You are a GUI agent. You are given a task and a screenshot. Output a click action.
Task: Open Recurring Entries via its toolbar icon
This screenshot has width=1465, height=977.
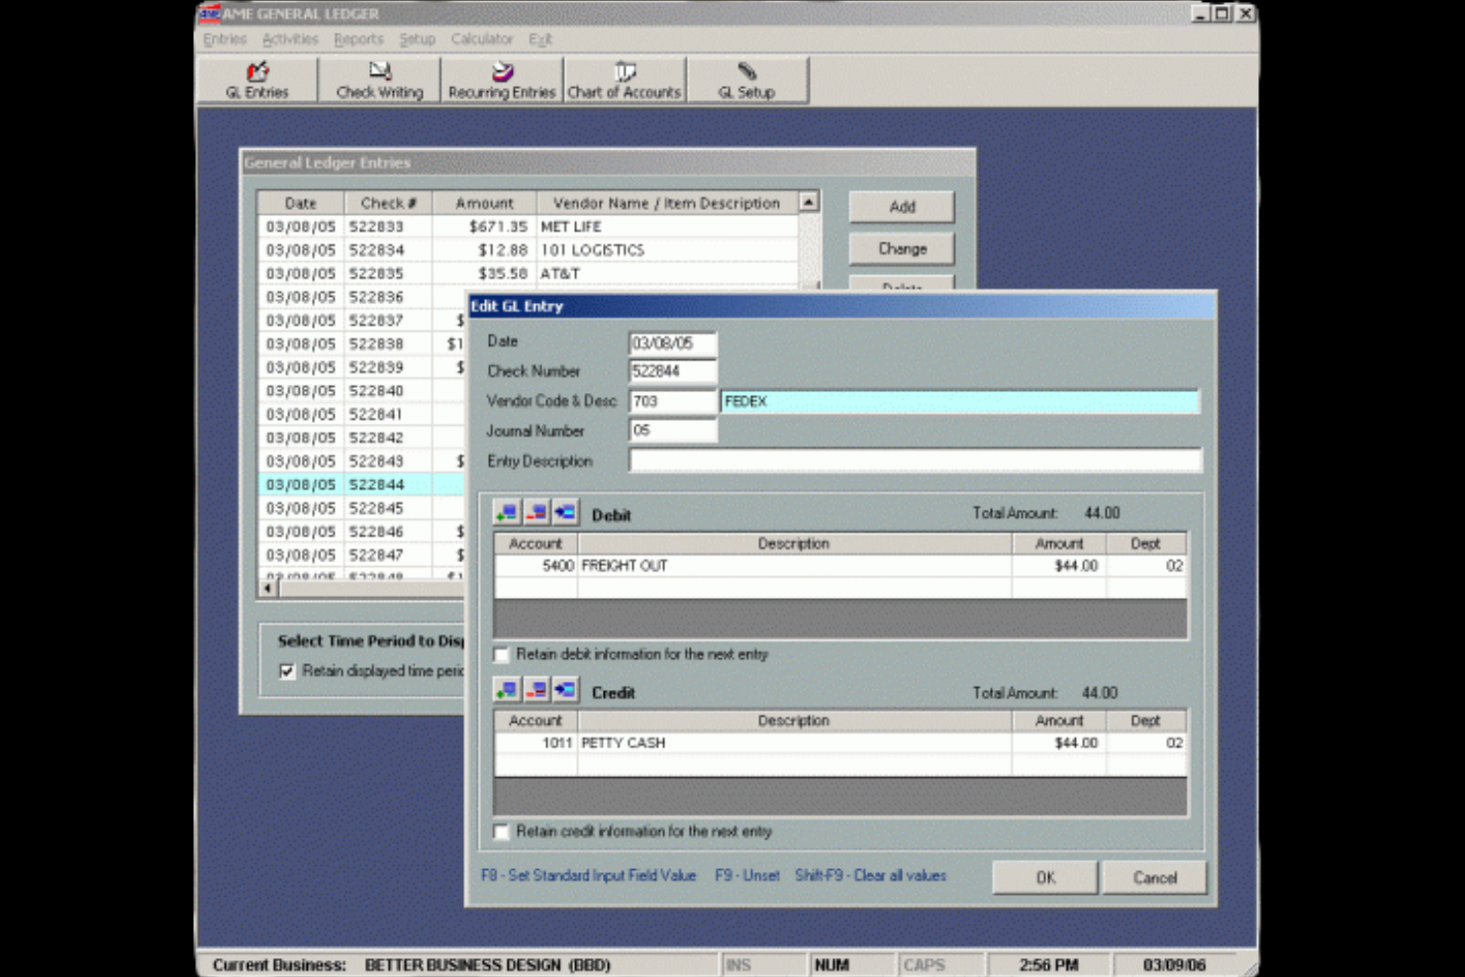click(x=501, y=79)
